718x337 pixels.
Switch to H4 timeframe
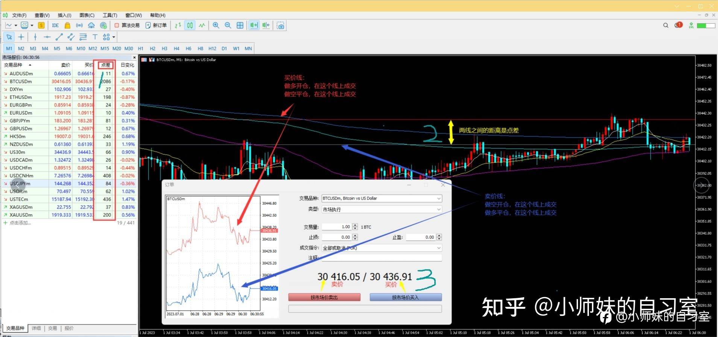176,49
